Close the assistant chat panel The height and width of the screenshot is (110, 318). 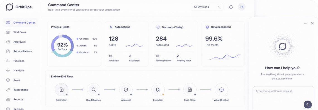312,23
